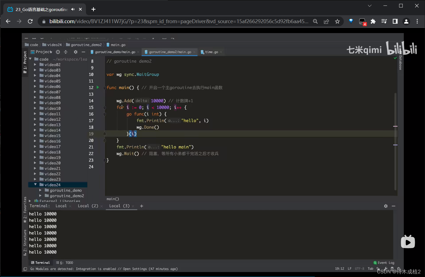Click the locate-in-project crosshair icon
Screen dimensions: 425x277
tap(58, 52)
